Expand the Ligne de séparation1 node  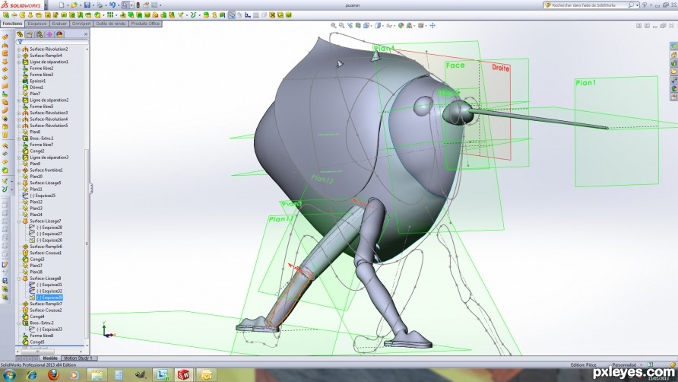click(x=19, y=62)
